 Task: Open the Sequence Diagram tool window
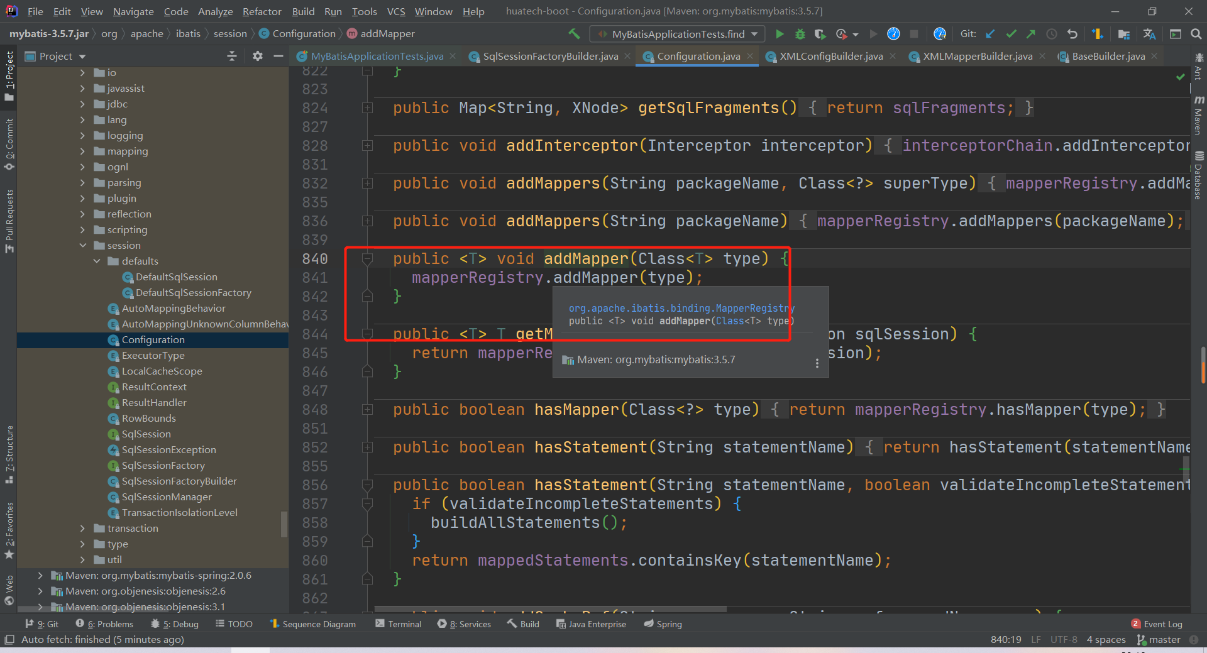(312, 624)
